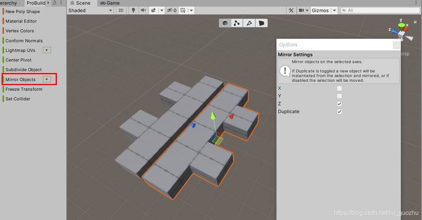Open scene camera settings icon
Screen dimensions: 422x220
[303, 11]
